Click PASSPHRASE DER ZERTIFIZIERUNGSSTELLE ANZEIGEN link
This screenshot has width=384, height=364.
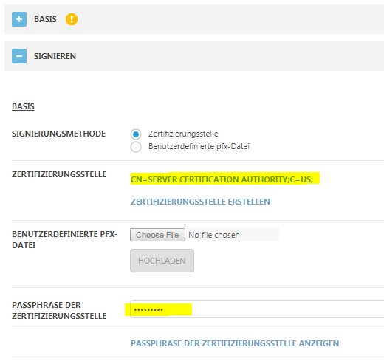(235, 343)
